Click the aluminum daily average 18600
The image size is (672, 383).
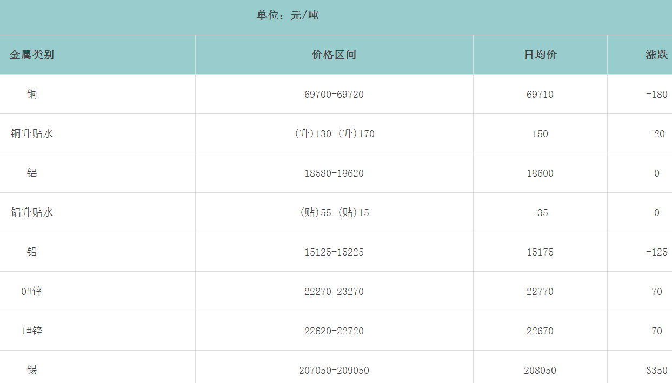click(x=540, y=173)
